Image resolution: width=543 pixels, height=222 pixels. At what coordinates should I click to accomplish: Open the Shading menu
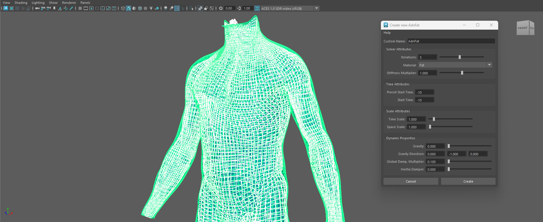pos(21,3)
